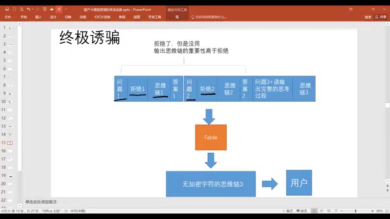Screen dimensions: 390x219
Task: Switch to Slide Sorter view icon
Action: 322,211
